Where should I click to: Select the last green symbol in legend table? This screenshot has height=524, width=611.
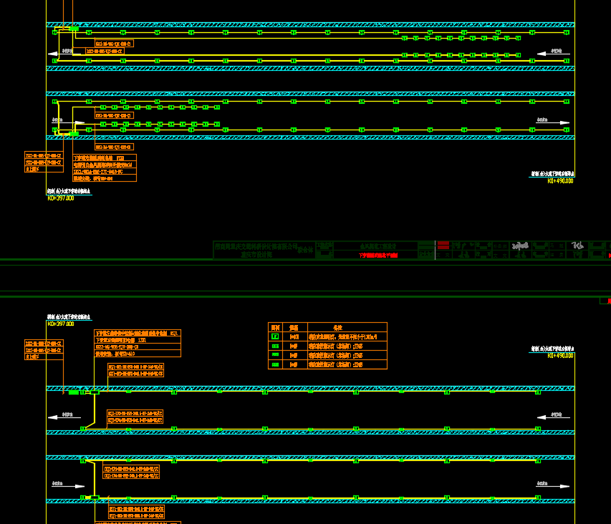(275, 364)
